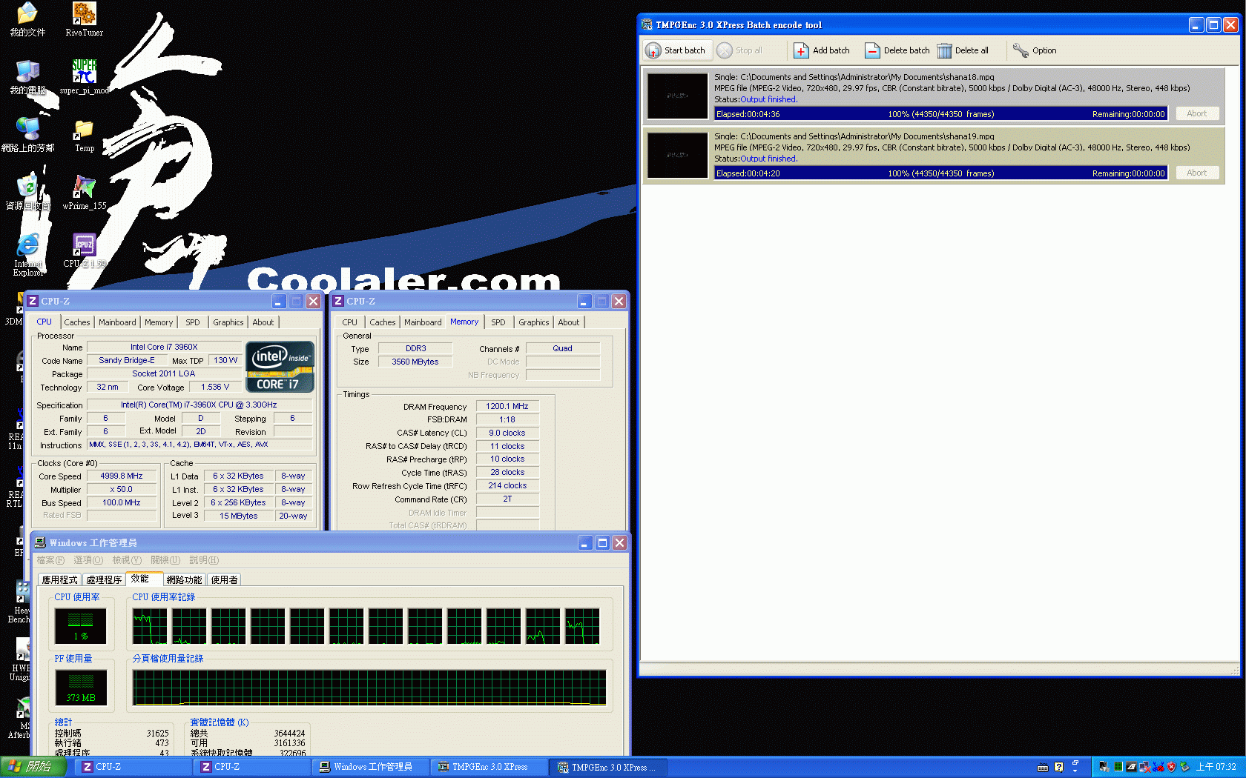
Task: Open the Temp folder on desktop
Action: tap(84, 136)
